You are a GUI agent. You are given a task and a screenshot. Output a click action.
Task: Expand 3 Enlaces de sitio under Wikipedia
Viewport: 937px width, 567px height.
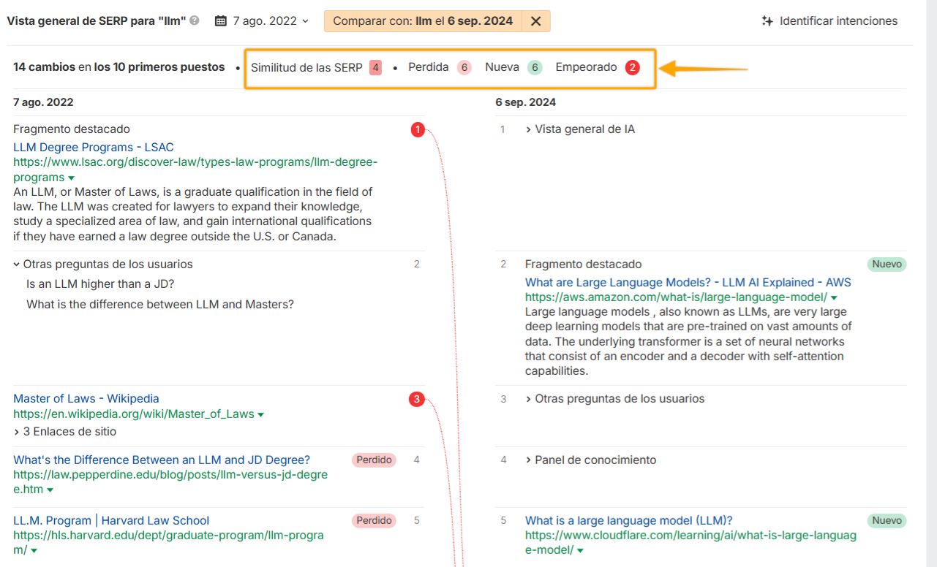[66, 430]
